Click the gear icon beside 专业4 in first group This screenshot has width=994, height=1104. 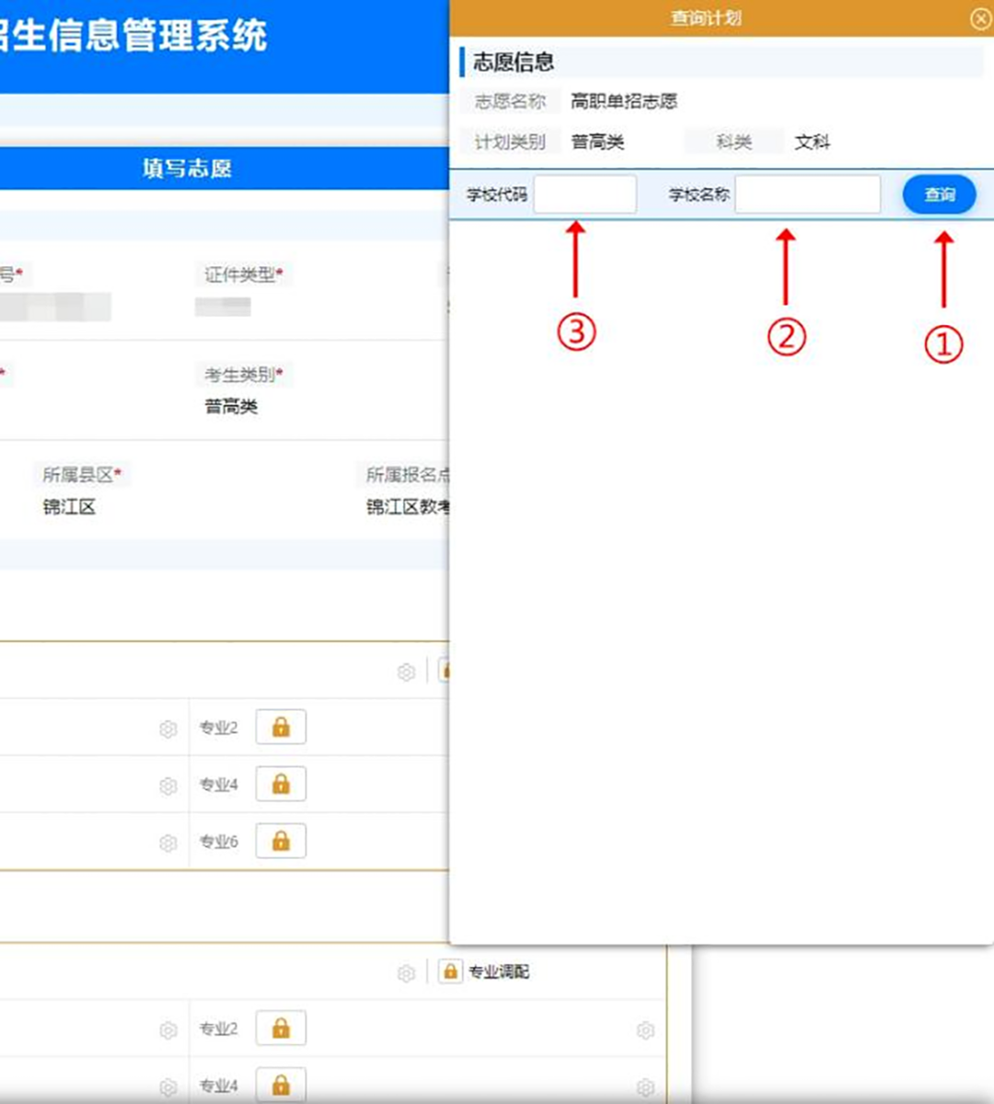(168, 784)
